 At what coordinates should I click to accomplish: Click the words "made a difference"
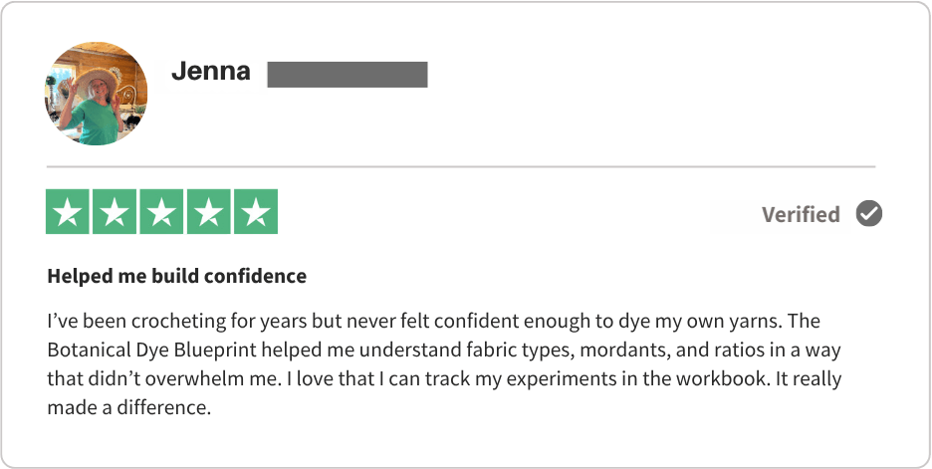coord(128,407)
